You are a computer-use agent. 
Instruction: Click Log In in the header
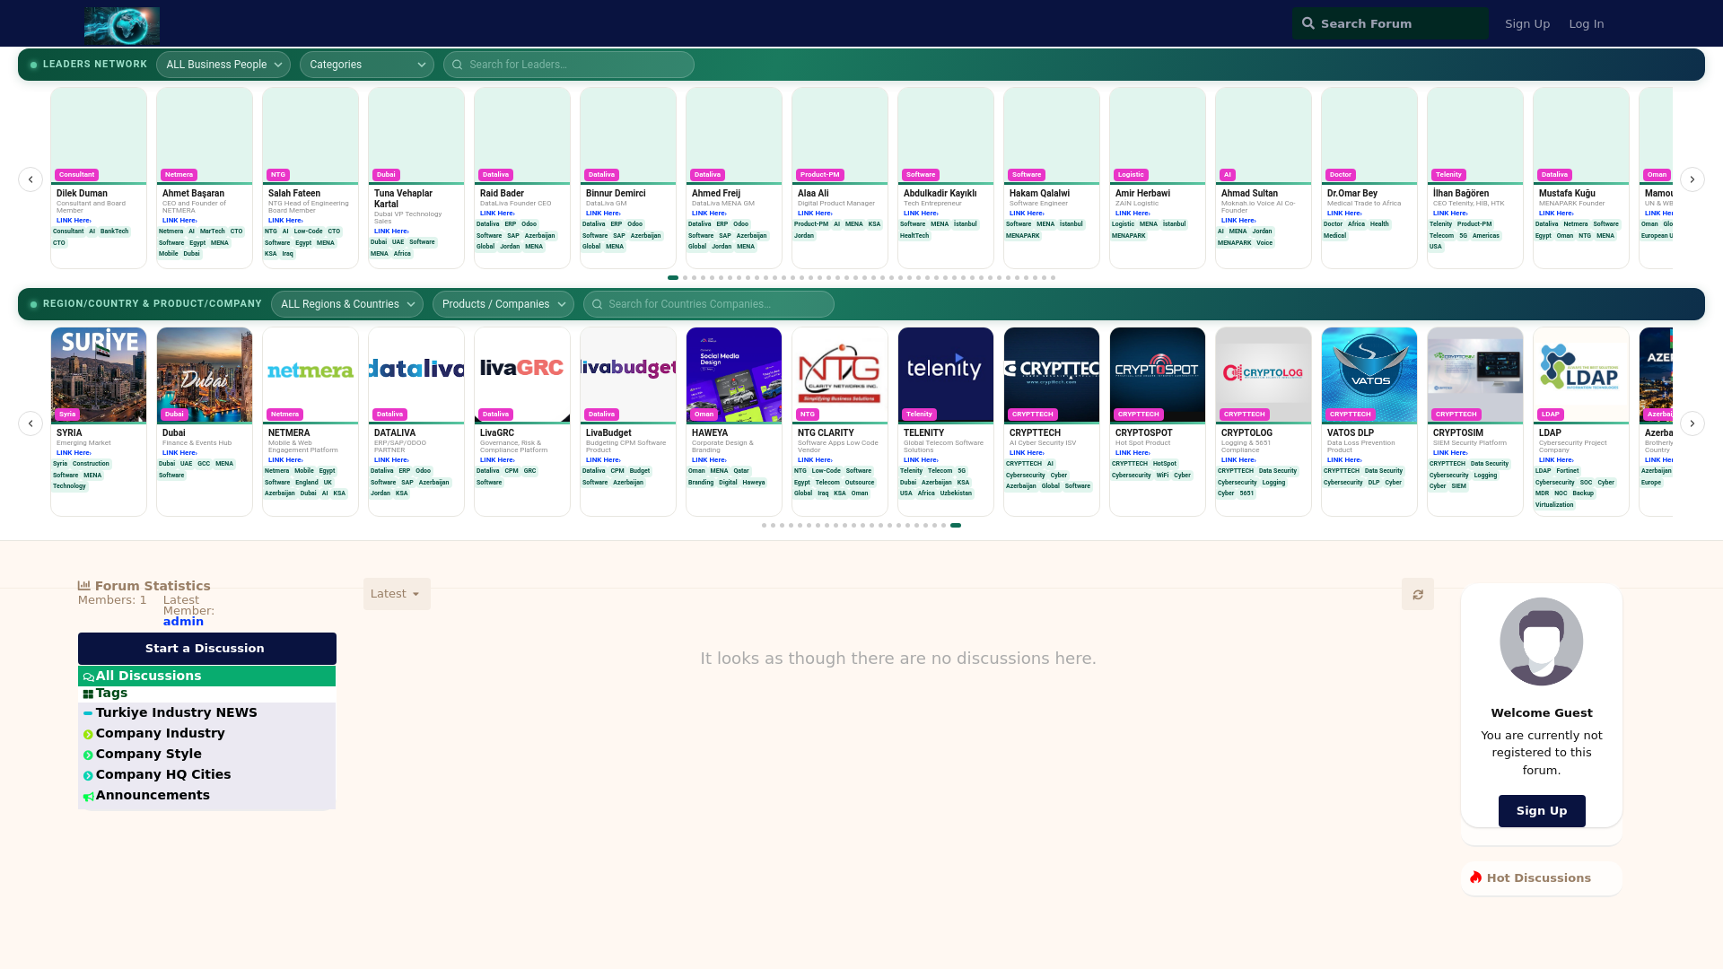pyautogui.click(x=1587, y=23)
